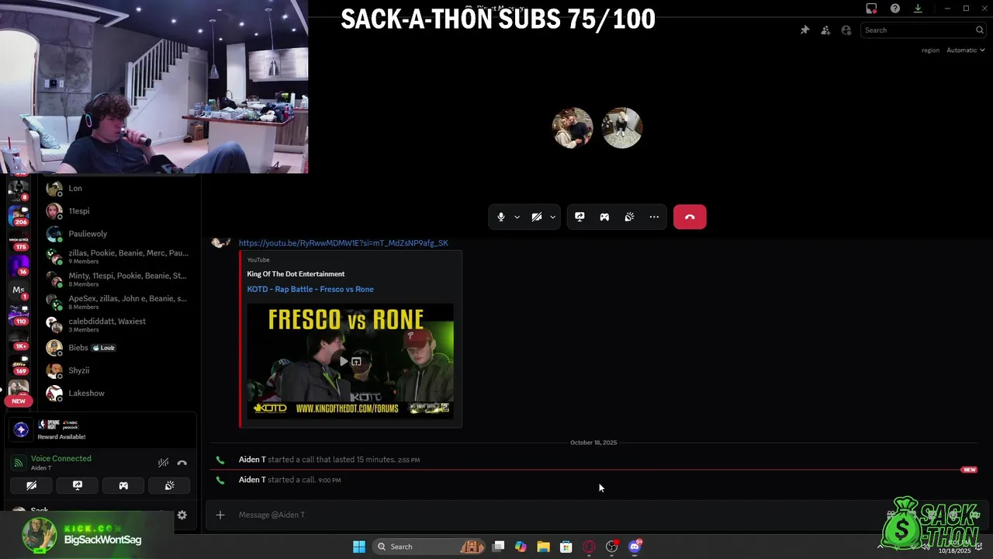Open calebdiddatt, Waxiest group DM
This screenshot has width=993, height=559.
pos(120,325)
